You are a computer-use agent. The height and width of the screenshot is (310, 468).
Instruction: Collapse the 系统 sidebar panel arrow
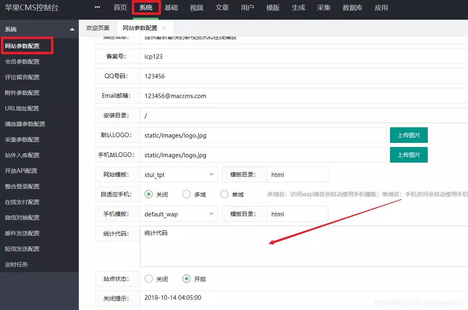pos(72,29)
